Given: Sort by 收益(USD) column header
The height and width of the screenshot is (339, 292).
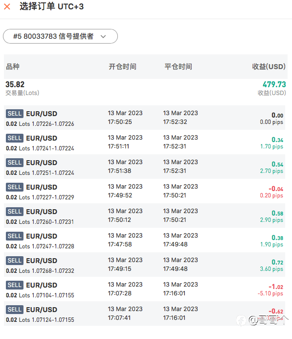Looking at the screenshot, I should (x=269, y=67).
